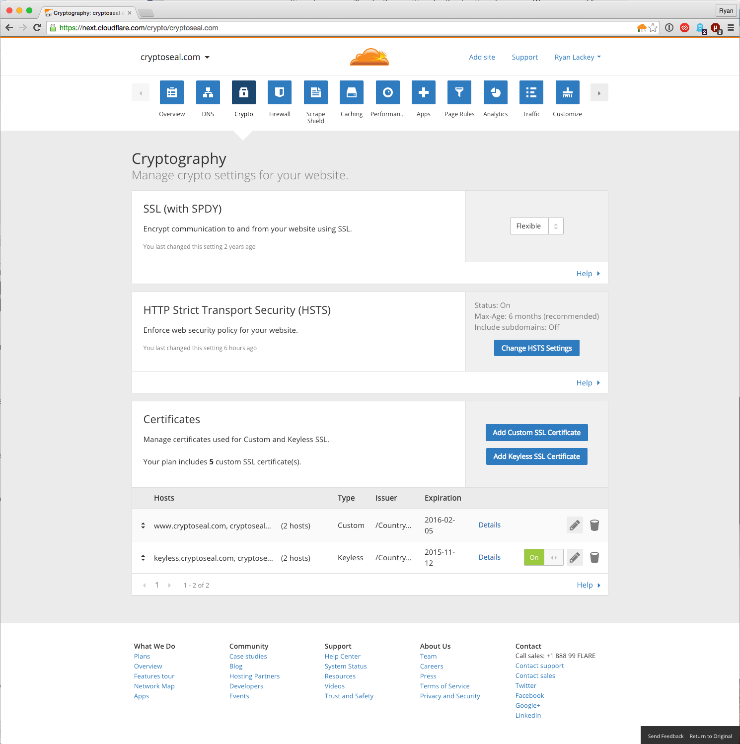Image resolution: width=740 pixels, height=744 pixels.
Task: Open the Crypto section icon
Action: 243,92
